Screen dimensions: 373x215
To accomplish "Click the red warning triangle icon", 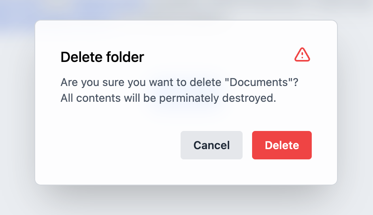I will (302, 55).
